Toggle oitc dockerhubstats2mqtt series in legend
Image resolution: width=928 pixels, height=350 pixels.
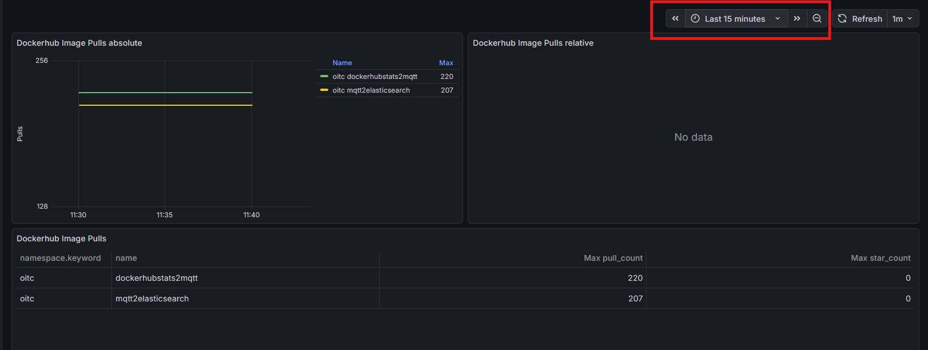click(375, 77)
